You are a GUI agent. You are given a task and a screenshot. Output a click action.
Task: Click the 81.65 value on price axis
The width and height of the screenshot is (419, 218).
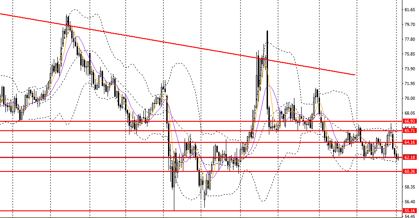coord(409,9)
